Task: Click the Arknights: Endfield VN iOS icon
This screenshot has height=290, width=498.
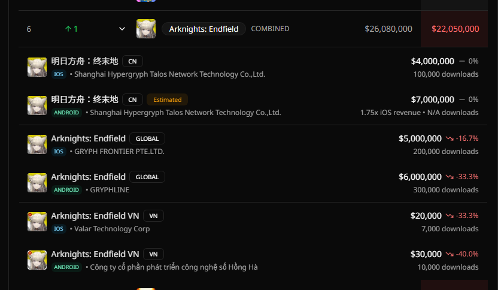Action: click(37, 222)
